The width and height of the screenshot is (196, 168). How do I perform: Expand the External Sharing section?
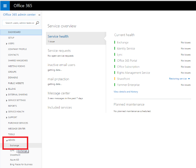6,95
